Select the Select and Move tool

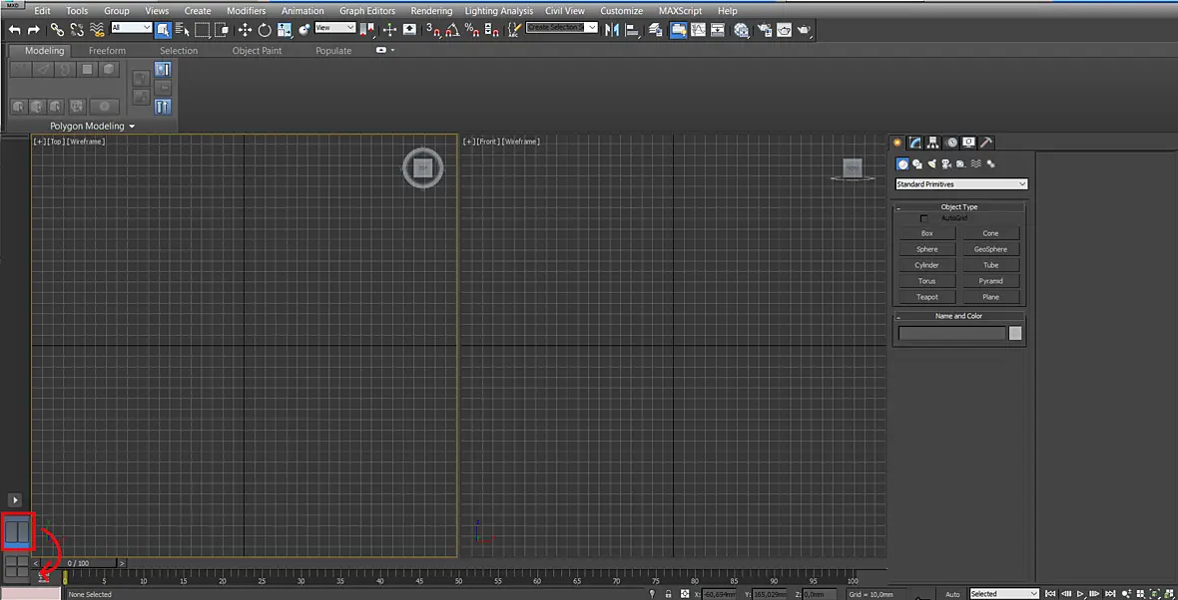point(245,30)
